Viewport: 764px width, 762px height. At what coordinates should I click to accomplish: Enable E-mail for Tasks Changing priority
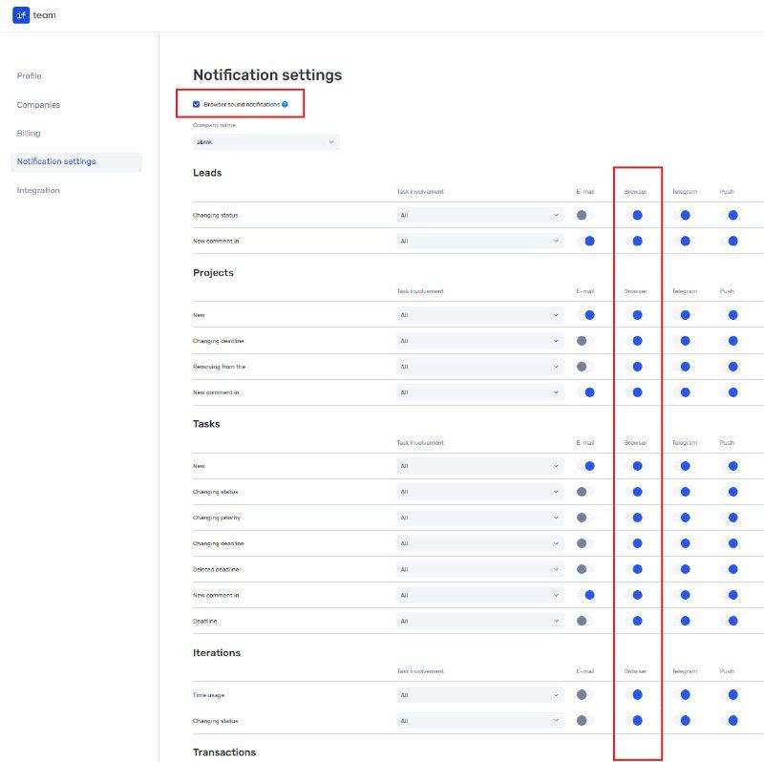(585, 518)
